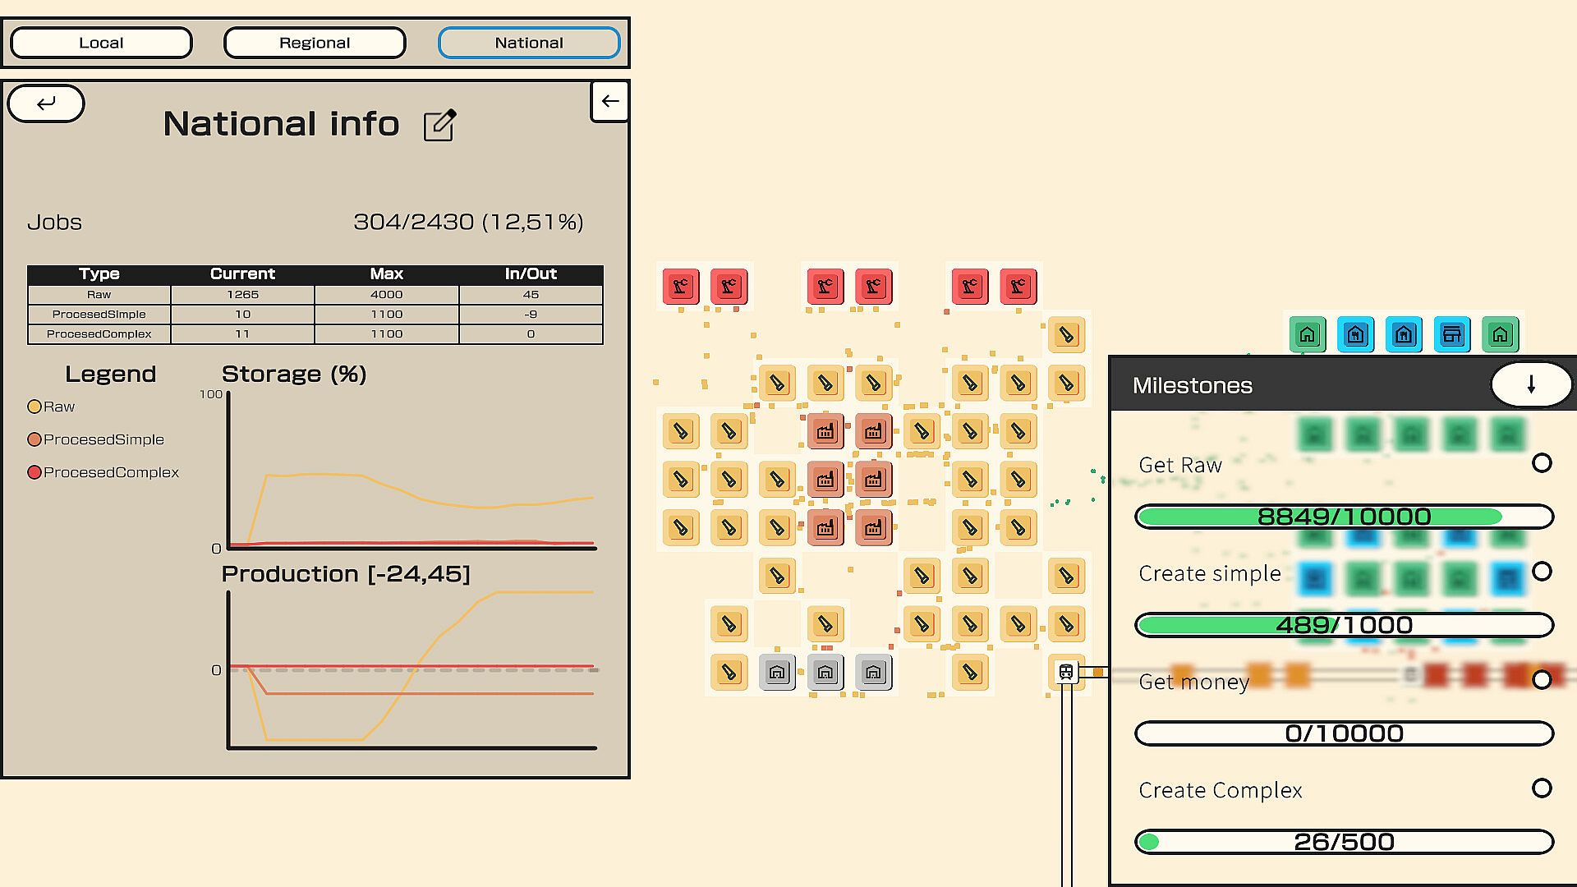Screen dimensions: 1577x887
Task: Select the top-left red crane building tile
Action: click(681, 287)
